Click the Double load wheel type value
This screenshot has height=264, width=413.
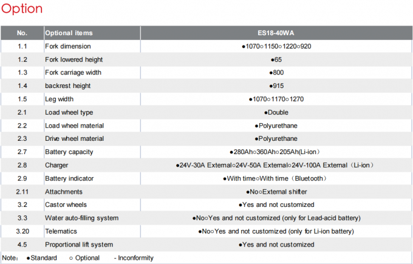[x=276, y=112]
